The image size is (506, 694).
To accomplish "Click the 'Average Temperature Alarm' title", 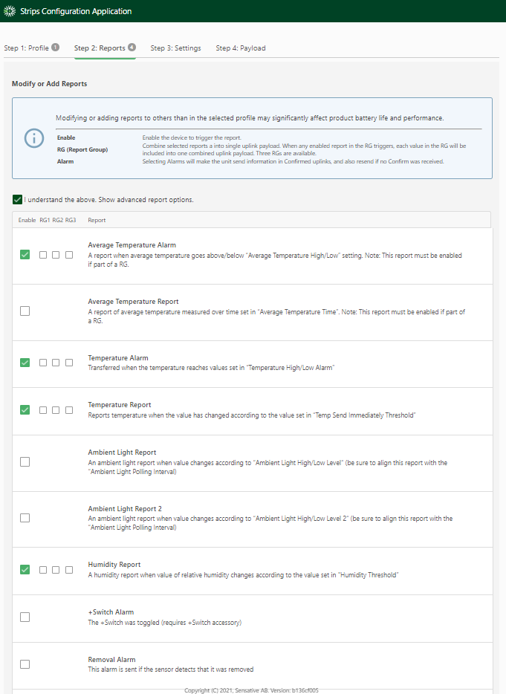I will click(132, 244).
